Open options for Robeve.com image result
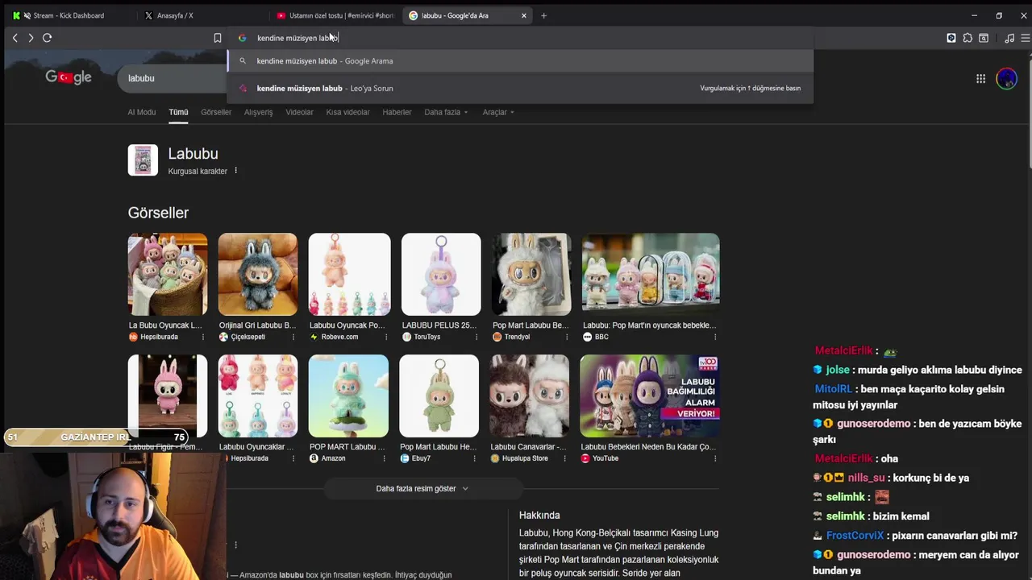 [x=385, y=337]
